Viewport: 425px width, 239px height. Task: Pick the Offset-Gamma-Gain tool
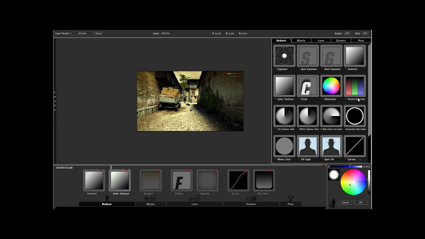pos(308,116)
